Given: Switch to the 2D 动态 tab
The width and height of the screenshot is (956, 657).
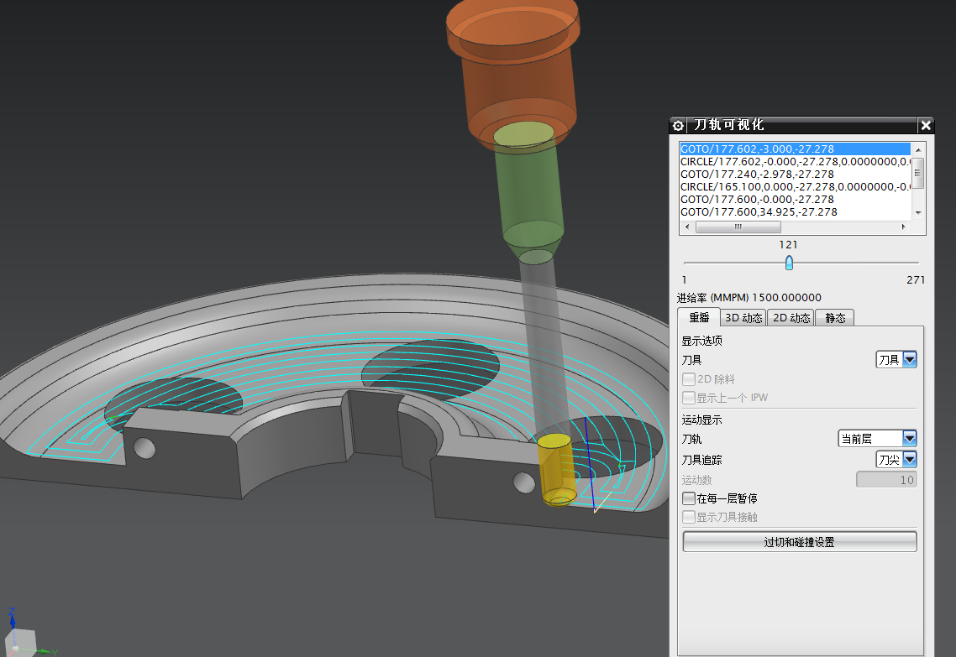Looking at the screenshot, I should coord(791,318).
